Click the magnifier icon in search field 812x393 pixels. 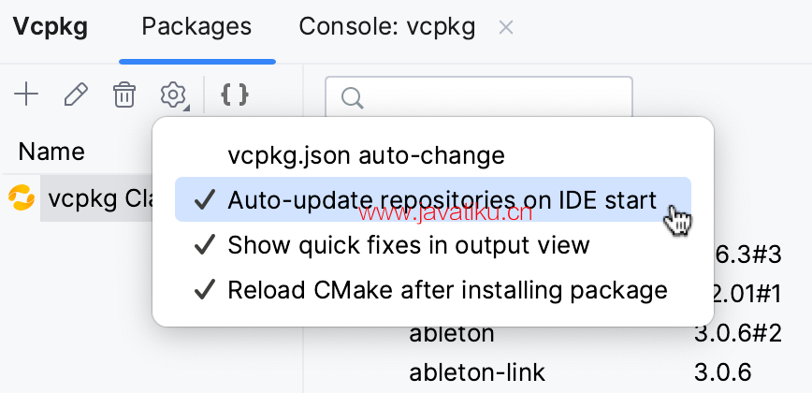(x=353, y=98)
